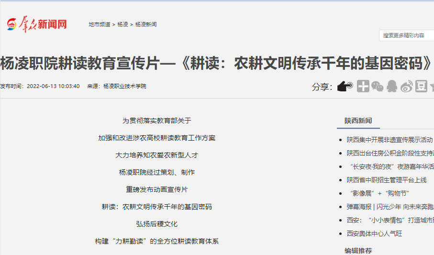Click the plus more-sharing icon

pyautogui.click(x=363, y=86)
